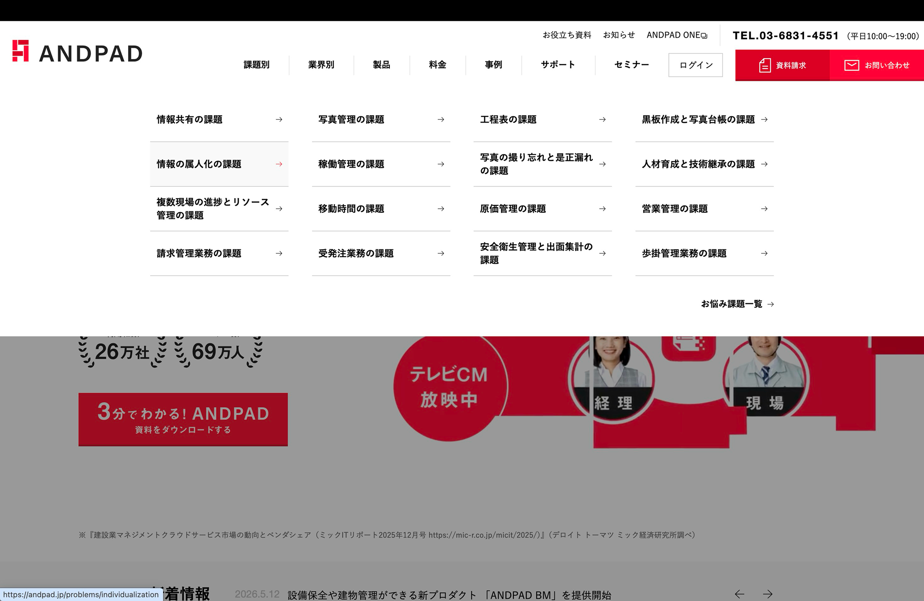Click the ログイン button
Screen dimensions: 924x601
point(695,65)
